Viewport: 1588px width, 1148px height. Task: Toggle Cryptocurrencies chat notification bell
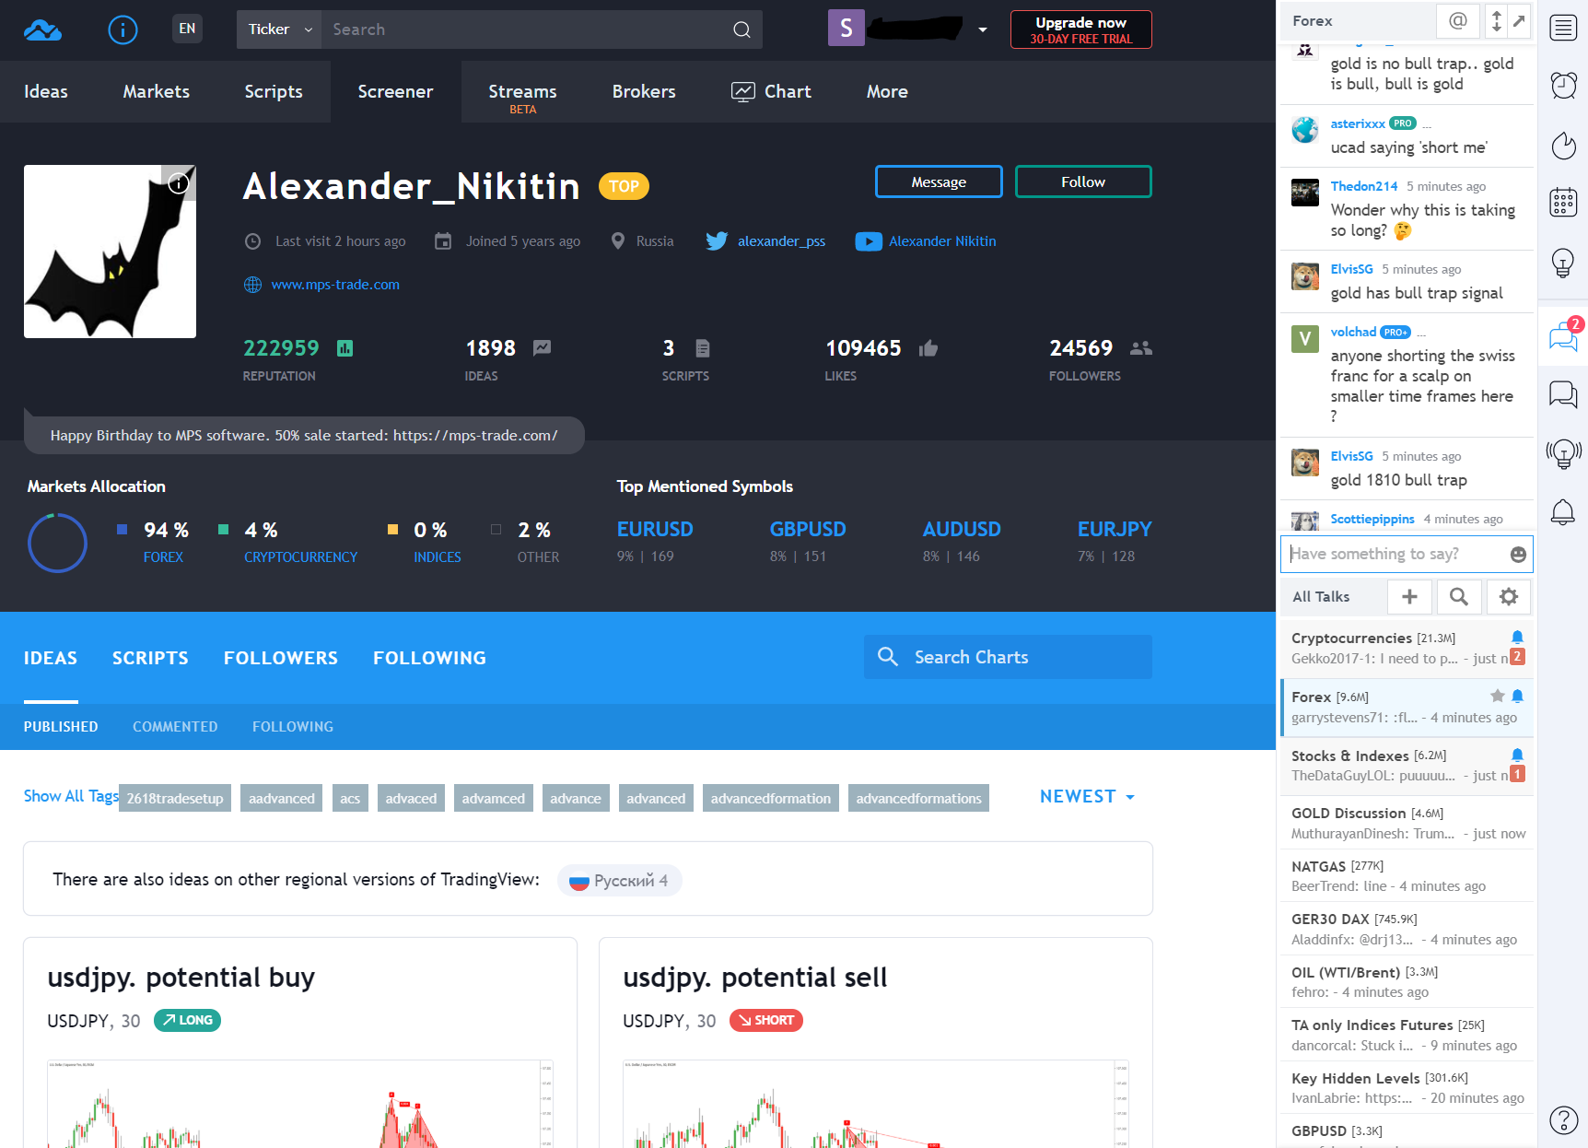tap(1517, 638)
